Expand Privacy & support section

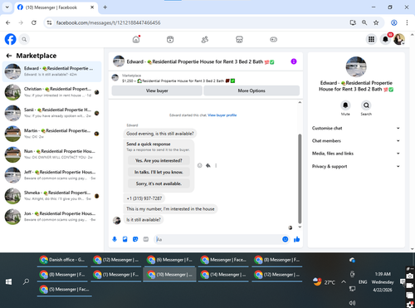pos(356,166)
